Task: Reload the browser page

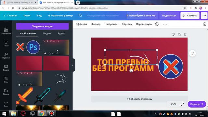Action: [13, 8]
